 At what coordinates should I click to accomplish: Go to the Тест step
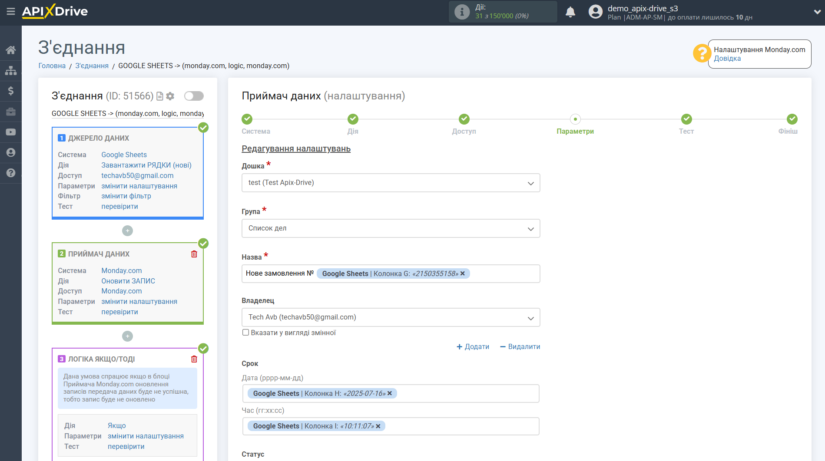click(686, 119)
